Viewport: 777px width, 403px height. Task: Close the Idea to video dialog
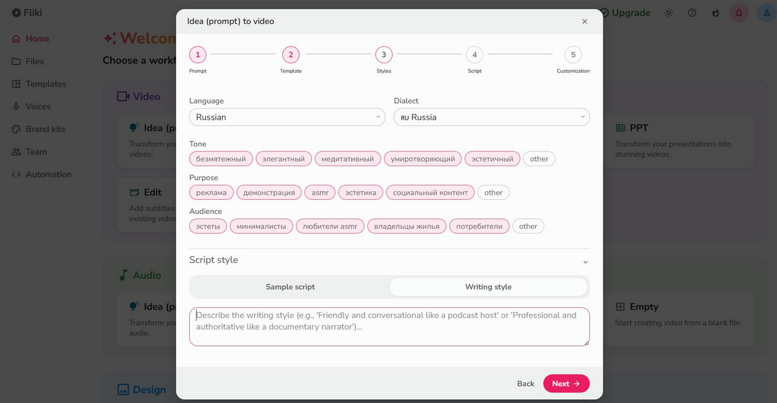click(x=585, y=21)
